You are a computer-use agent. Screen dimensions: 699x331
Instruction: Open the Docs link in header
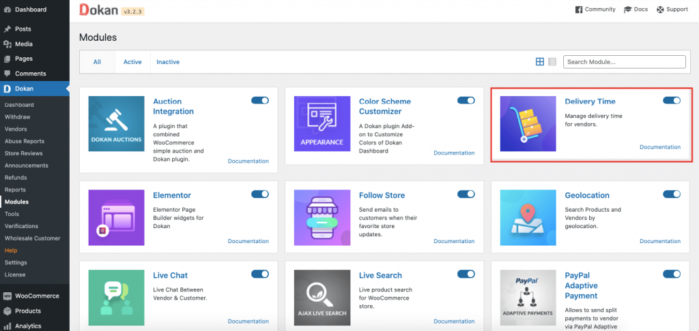coord(636,10)
